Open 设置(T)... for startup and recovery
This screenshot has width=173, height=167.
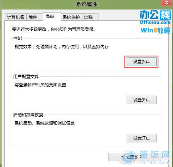click(142, 138)
